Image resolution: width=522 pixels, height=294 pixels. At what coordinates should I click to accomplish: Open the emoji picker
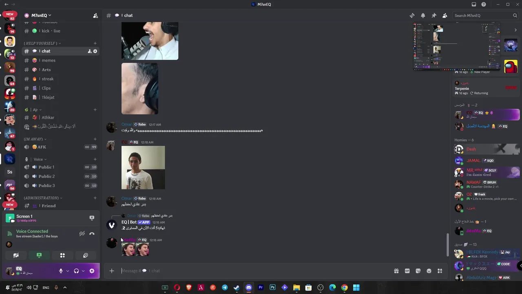tap(429, 271)
